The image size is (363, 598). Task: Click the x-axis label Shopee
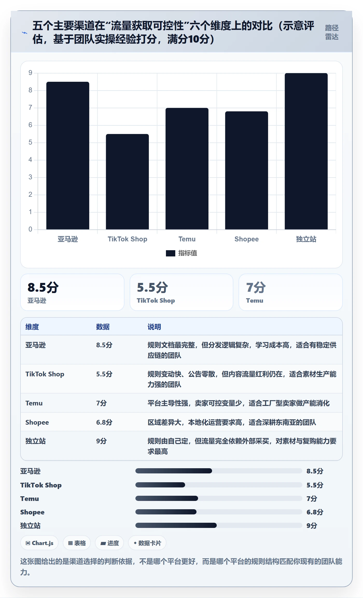247,239
